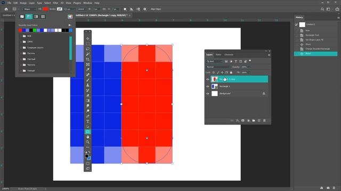Toggle link between width and height
Image resolution: width=341 pixels, height=191 pixels.
[x=104, y=9]
